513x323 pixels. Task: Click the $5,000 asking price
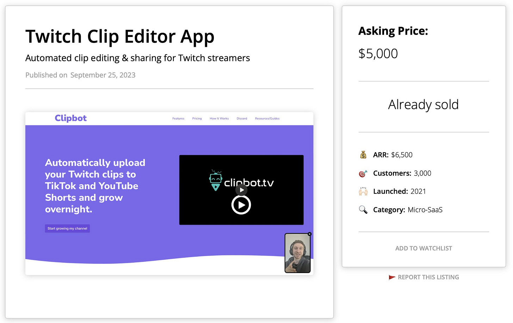pyautogui.click(x=378, y=54)
